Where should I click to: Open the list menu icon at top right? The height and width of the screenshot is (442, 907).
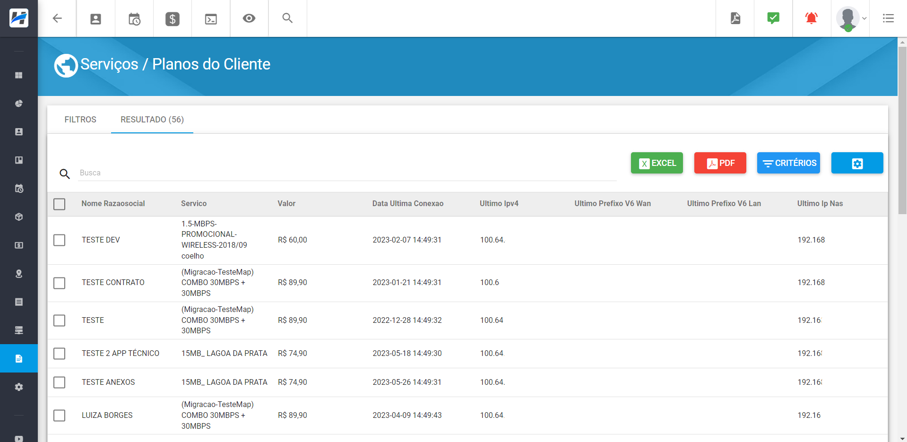pyautogui.click(x=889, y=18)
